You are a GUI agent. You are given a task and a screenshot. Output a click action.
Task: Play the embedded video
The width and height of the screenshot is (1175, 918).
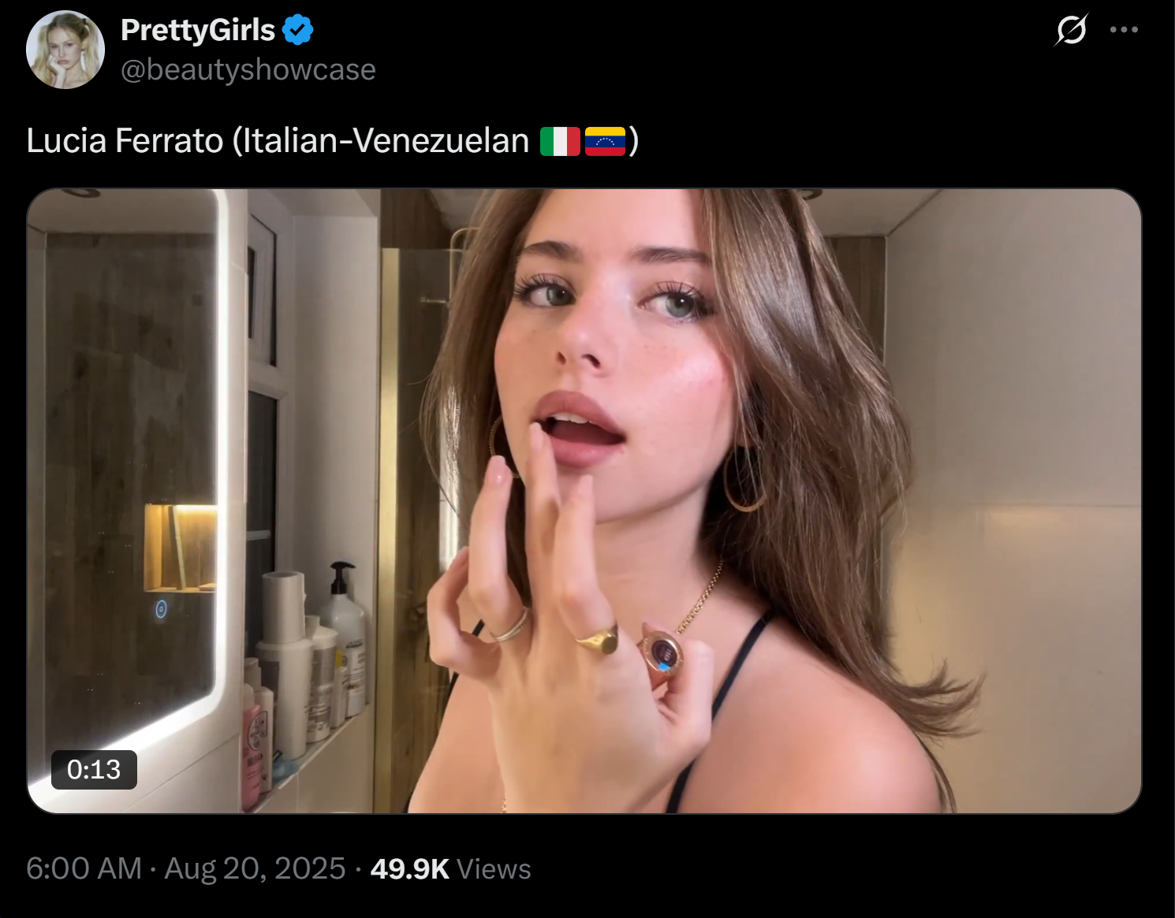[584, 501]
